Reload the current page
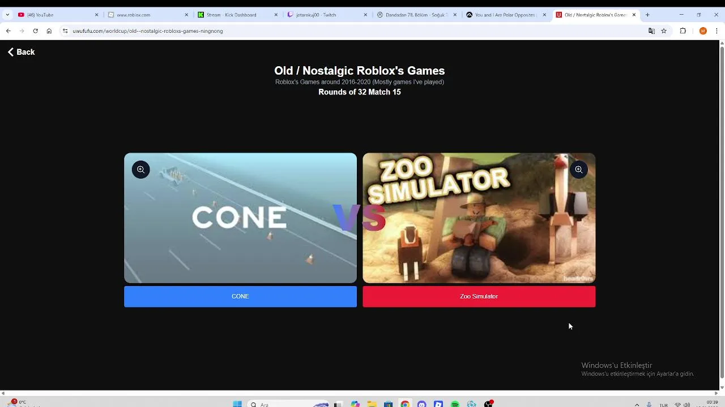 tap(35, 31)
